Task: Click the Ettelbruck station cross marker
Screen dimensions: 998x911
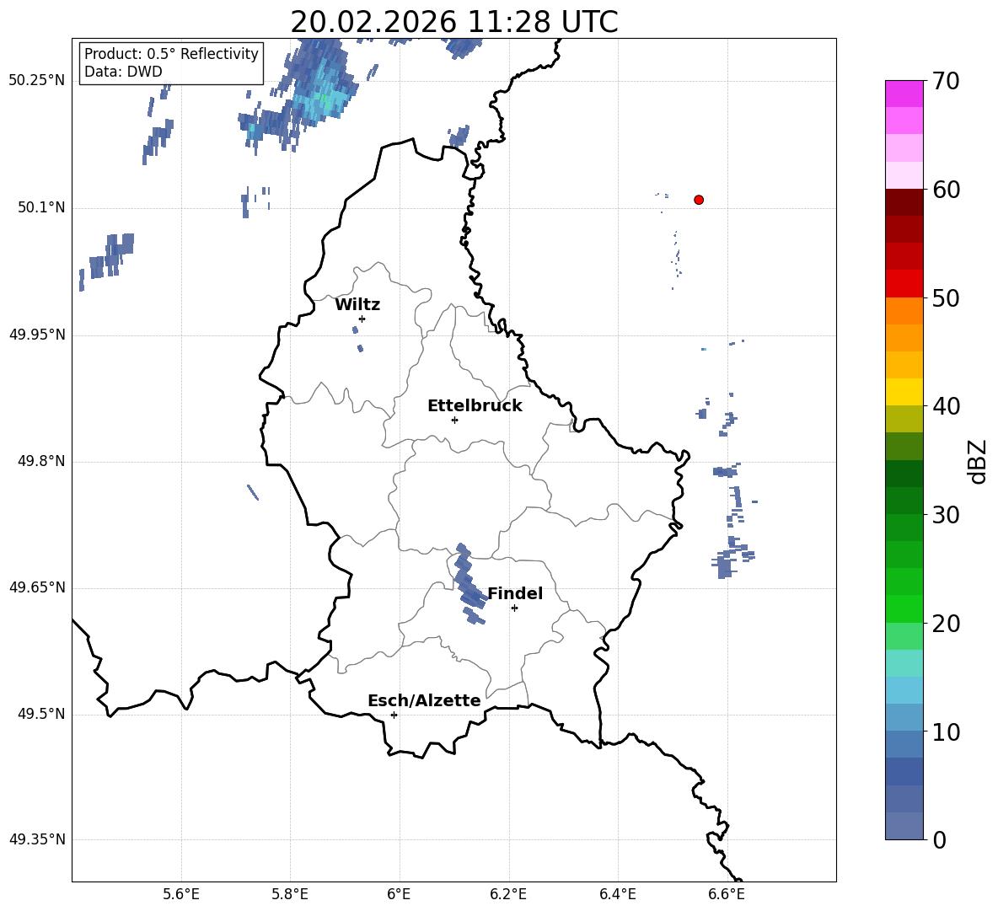Action: pos(454,420)
